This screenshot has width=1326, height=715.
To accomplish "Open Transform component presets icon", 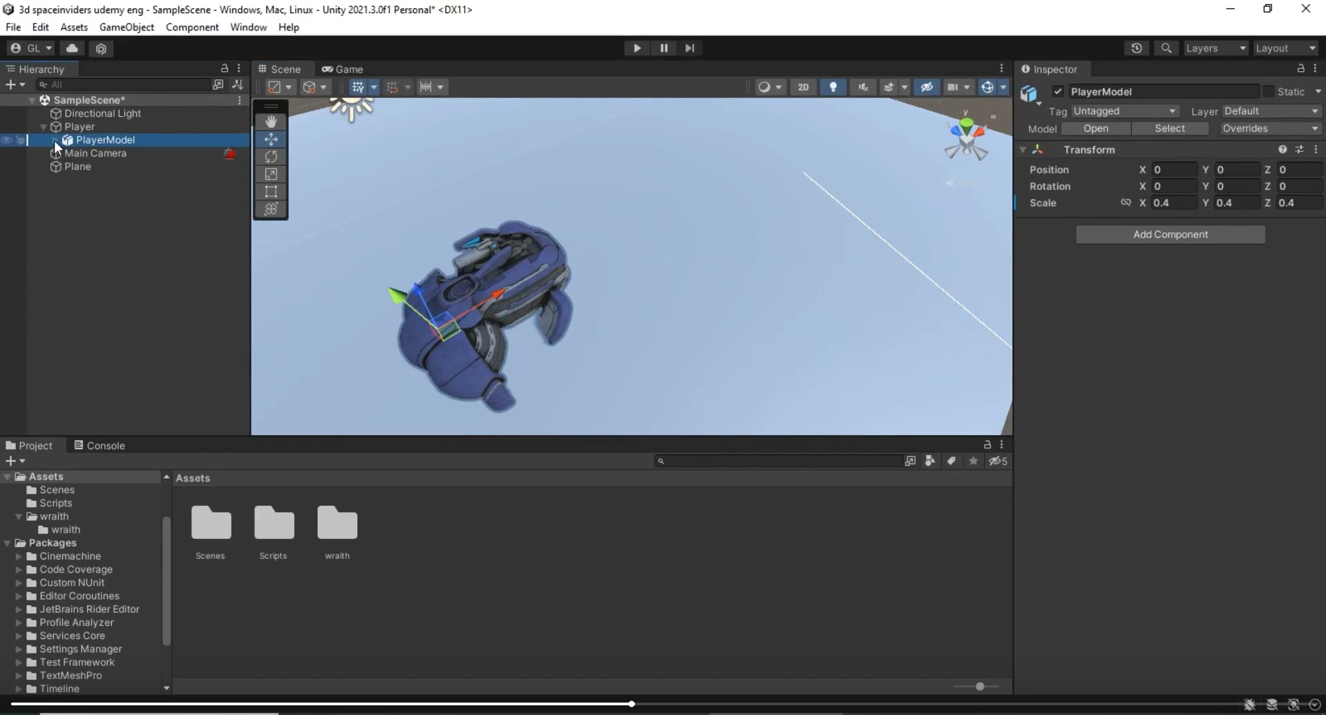I will pyautogui.click(x=1299, y=149).
